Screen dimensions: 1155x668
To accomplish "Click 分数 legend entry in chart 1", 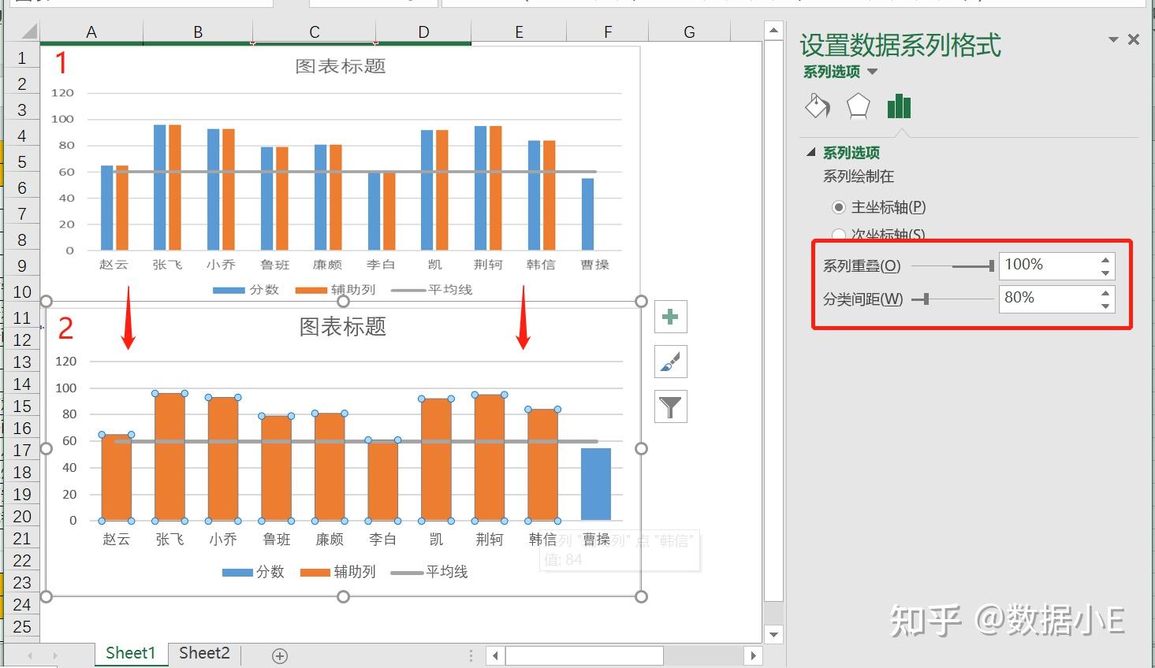I will point(246,290).
